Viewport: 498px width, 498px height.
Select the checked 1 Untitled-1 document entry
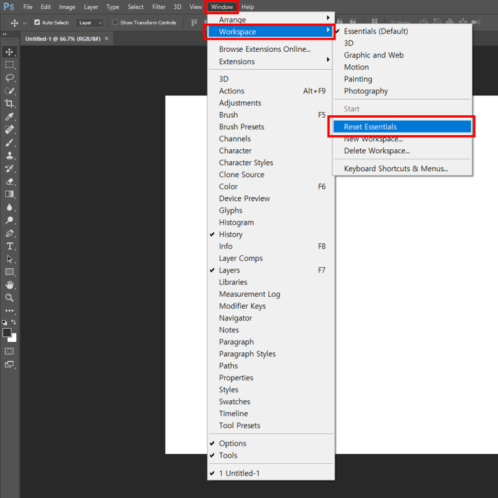click(x=271, y=473)
